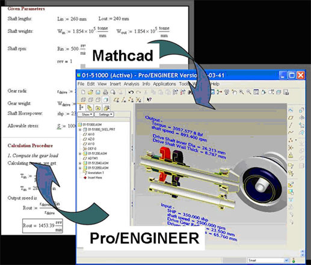The image size is (311, 265).
Task: Toggle coordinate systems display icon
Action: click(138, 100)
